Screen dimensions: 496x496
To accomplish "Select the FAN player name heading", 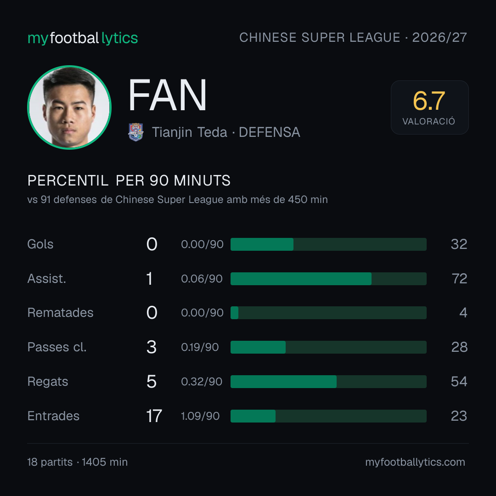I will click(x=167, y=95).
